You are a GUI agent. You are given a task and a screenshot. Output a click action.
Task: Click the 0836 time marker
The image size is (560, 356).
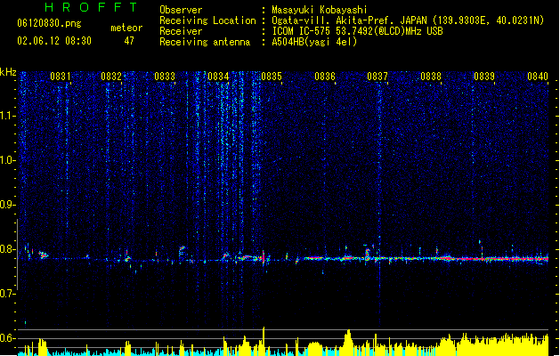point(325,77)
